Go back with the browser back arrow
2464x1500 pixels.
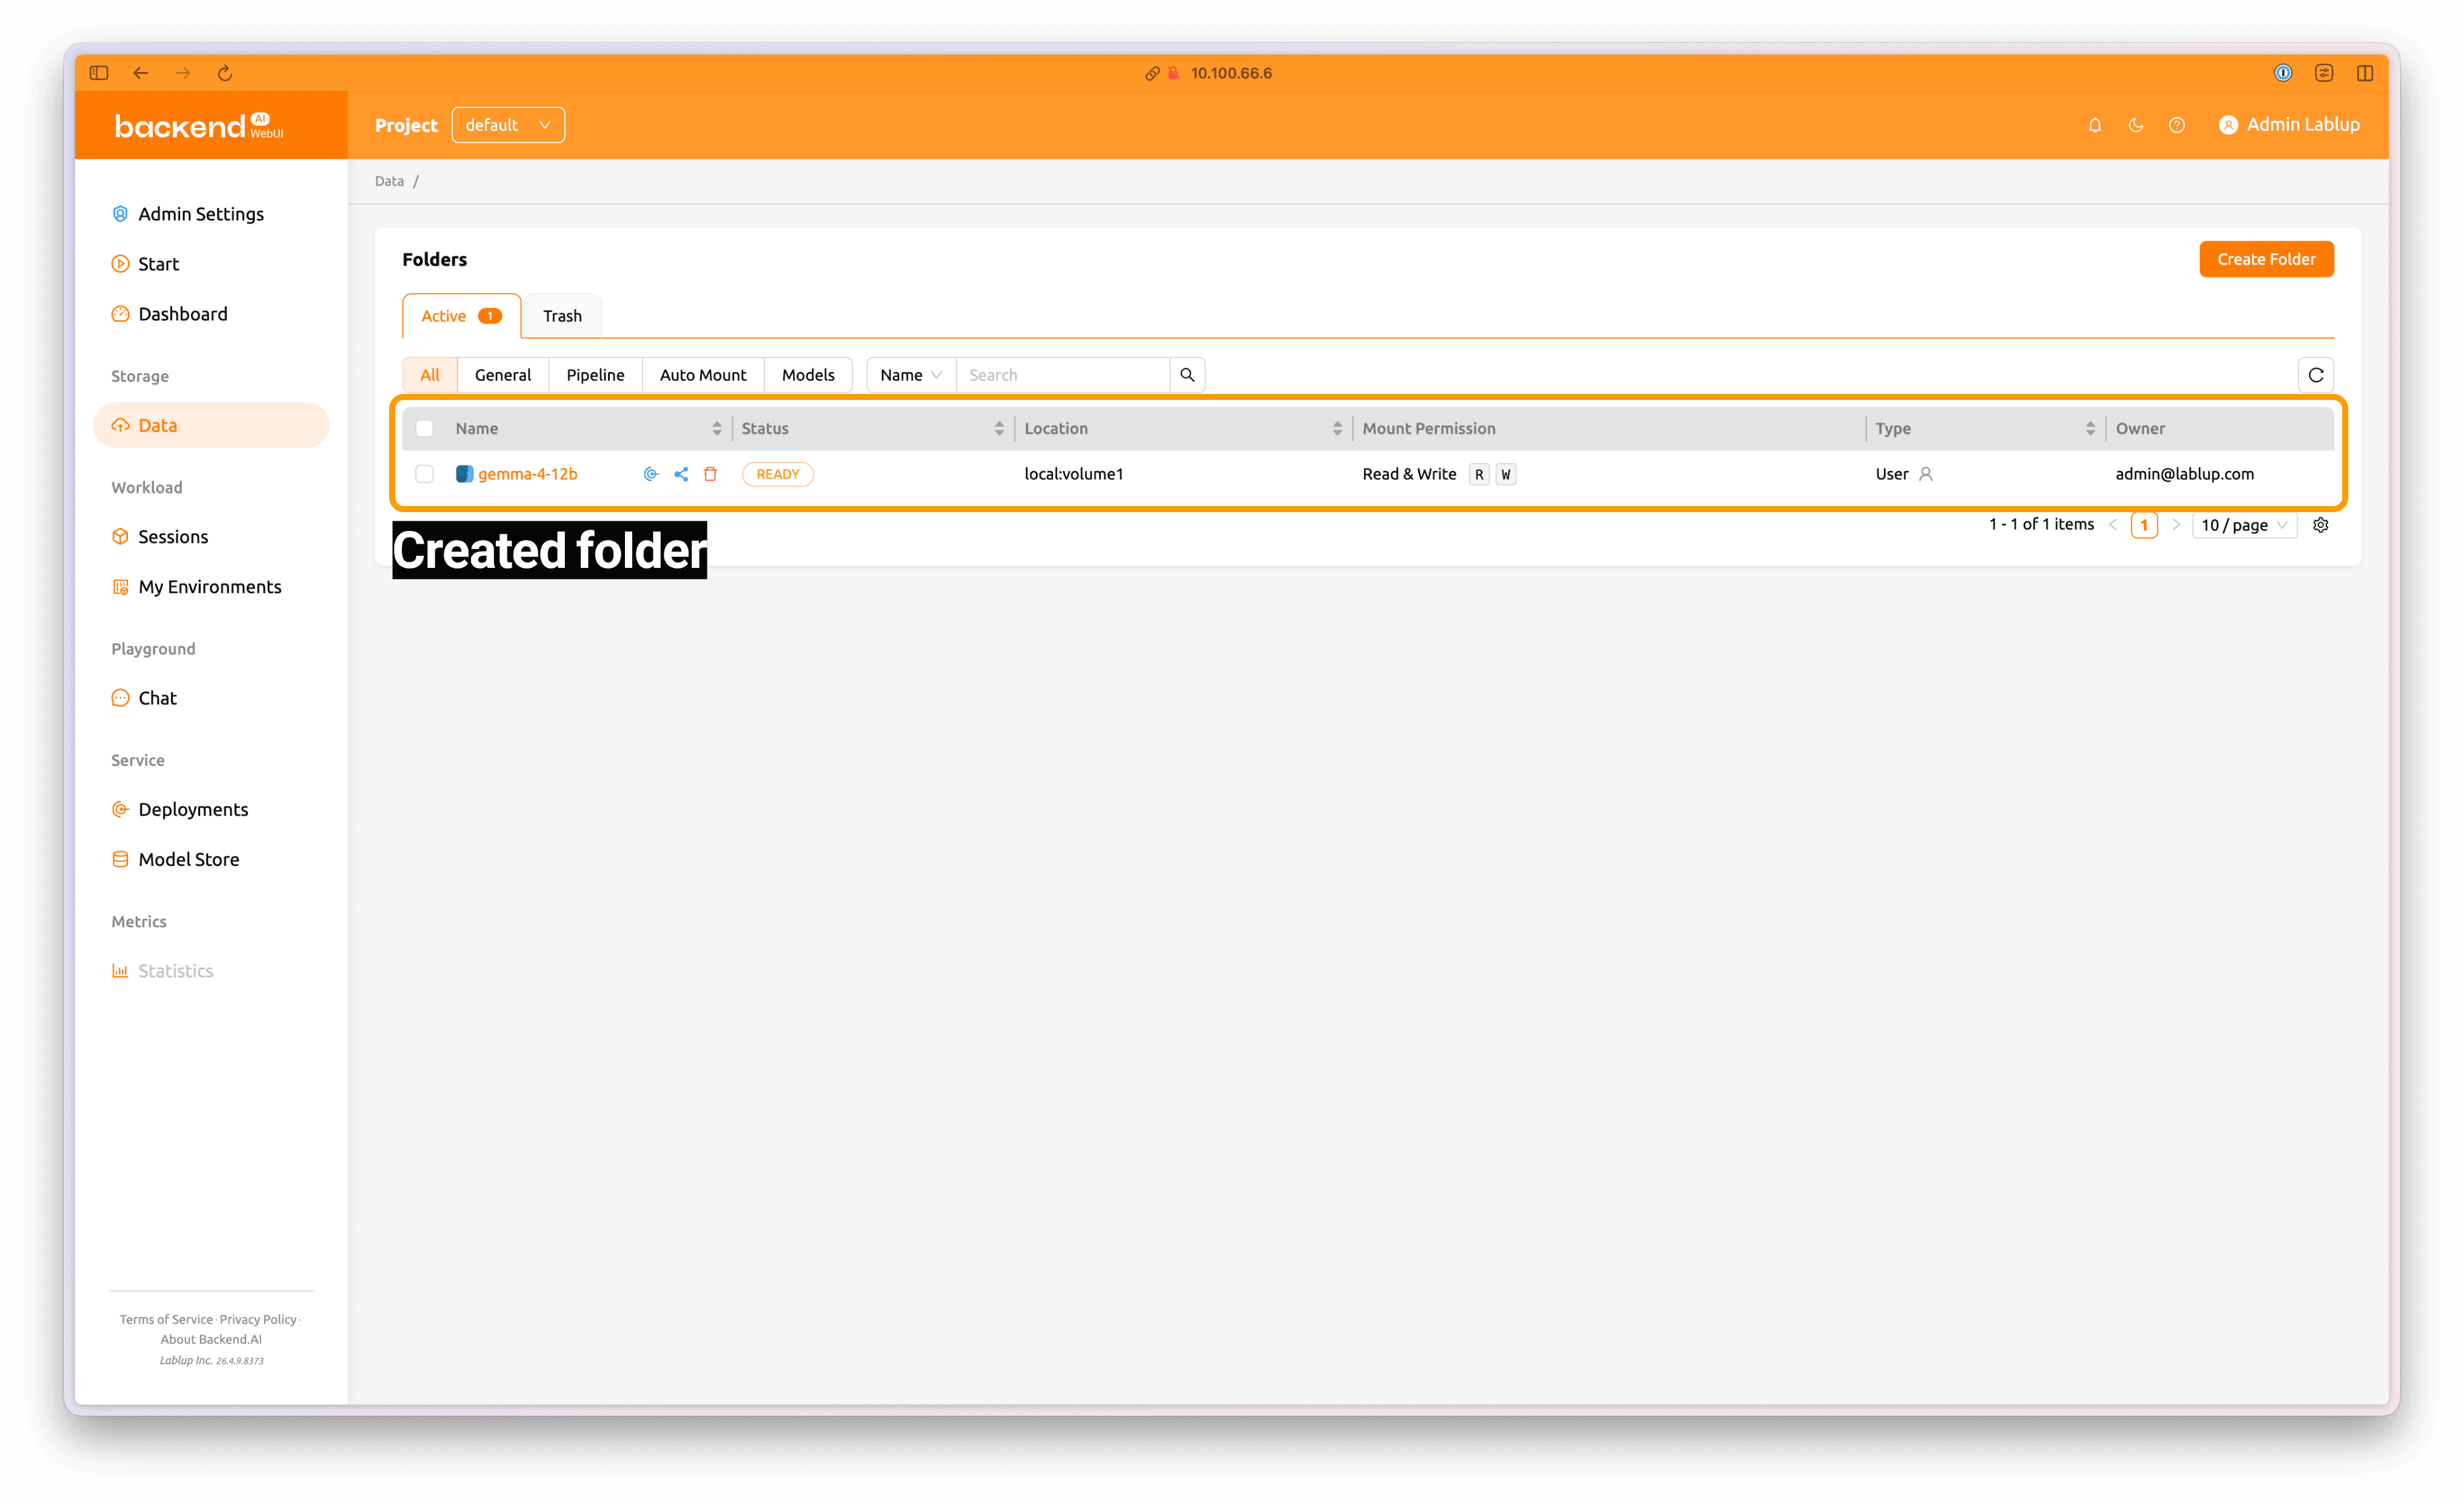[141, 73]
